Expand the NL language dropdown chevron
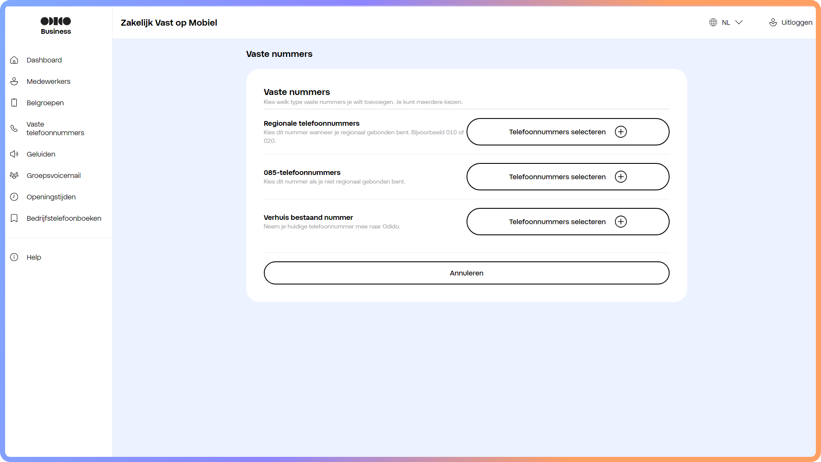Screen dimensions: 821x462 [x=739, y=22]
